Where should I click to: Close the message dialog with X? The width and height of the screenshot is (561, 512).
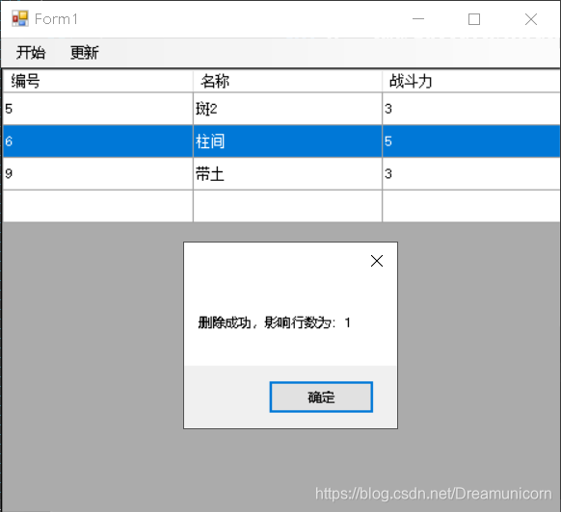[377, 261]
